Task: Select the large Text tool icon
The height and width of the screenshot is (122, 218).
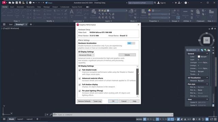Action: (72, 12)
